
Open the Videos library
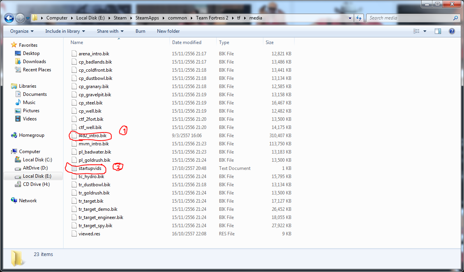[30, 119]
